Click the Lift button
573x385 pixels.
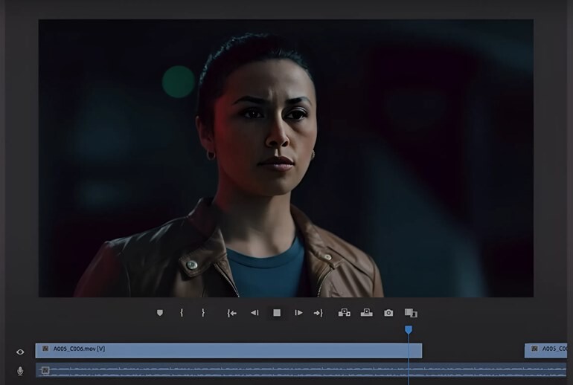(344, 313)
